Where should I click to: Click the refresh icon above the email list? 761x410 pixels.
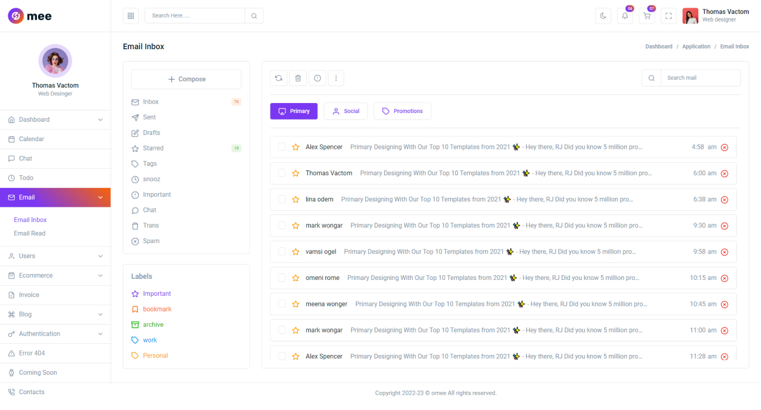click(x=278, y=77)
